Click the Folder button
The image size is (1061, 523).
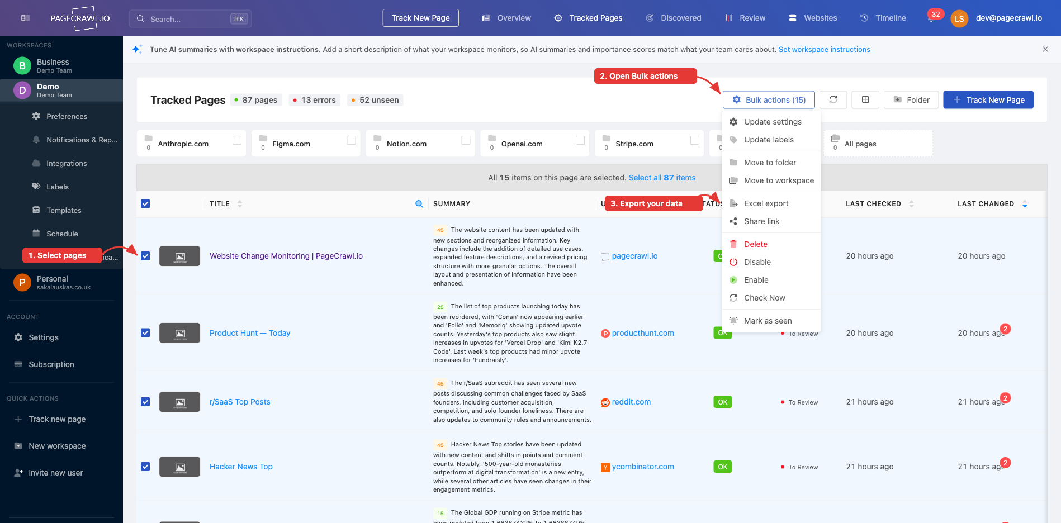(x=911, y=99)
